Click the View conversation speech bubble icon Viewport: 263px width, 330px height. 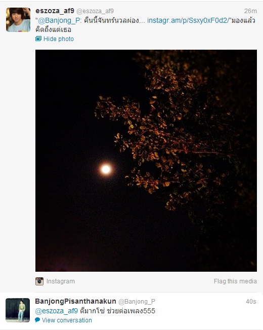(37, 320)
